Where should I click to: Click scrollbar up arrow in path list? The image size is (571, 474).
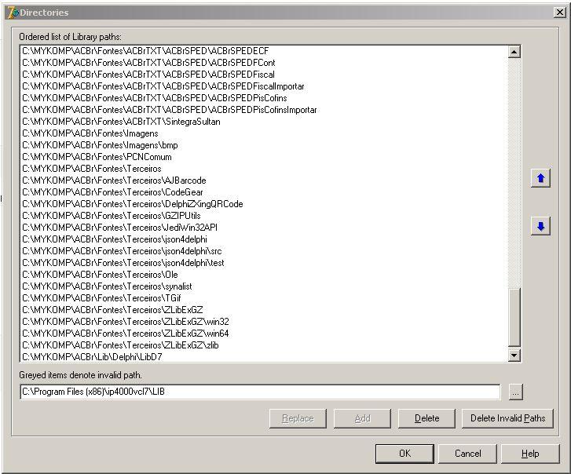click(x=514, y=52)
